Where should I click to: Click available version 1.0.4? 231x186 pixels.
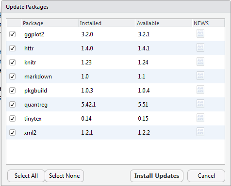coord(144,91)
